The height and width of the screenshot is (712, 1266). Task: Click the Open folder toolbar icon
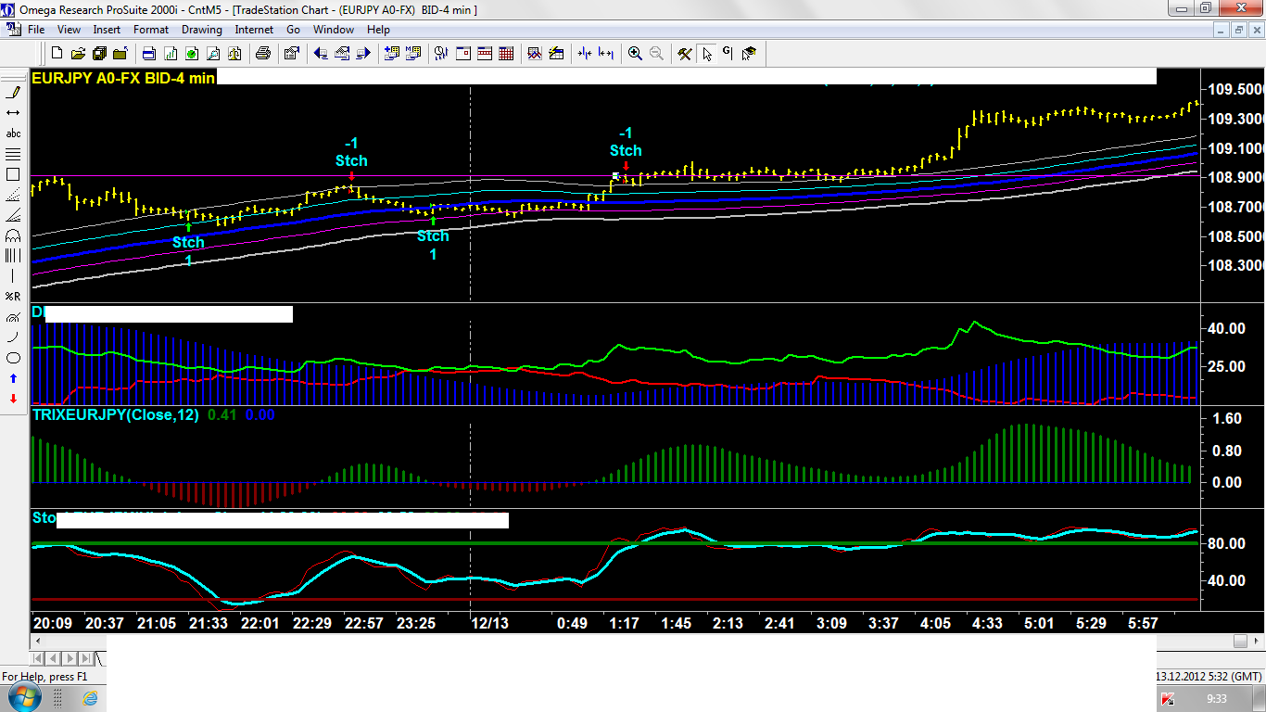coord(79,54)
